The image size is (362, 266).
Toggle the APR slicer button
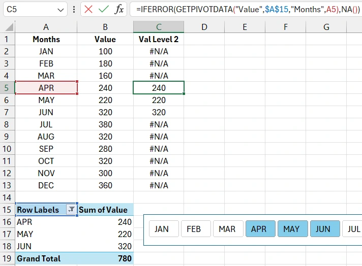click(259, 229)
